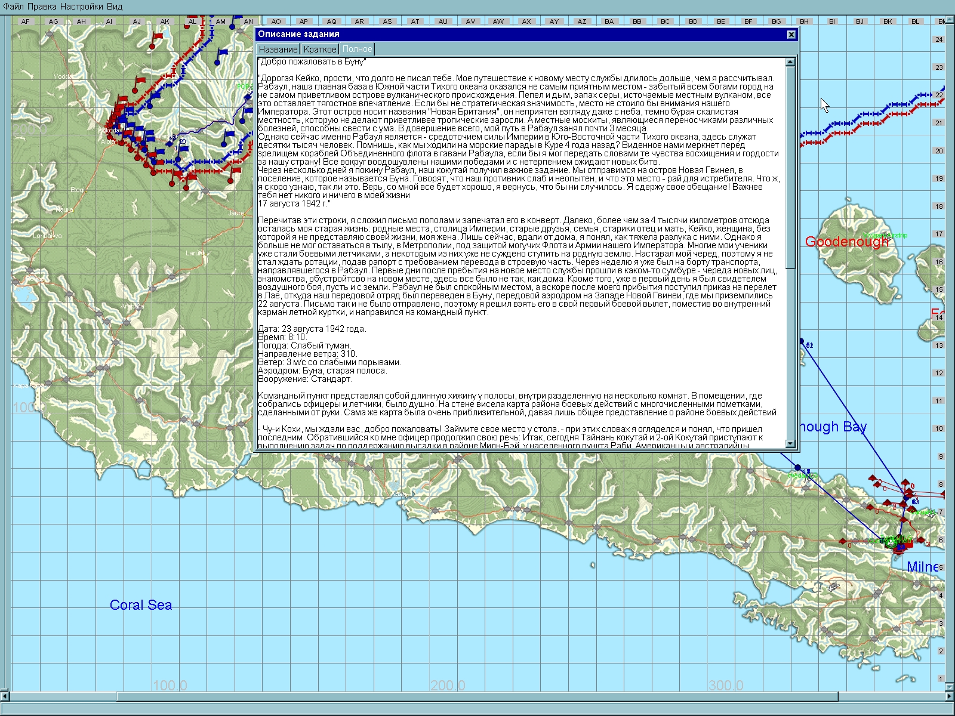Click the line 'Направление ветра: 310.'
The image size is (955, 716).
(307, 354)
